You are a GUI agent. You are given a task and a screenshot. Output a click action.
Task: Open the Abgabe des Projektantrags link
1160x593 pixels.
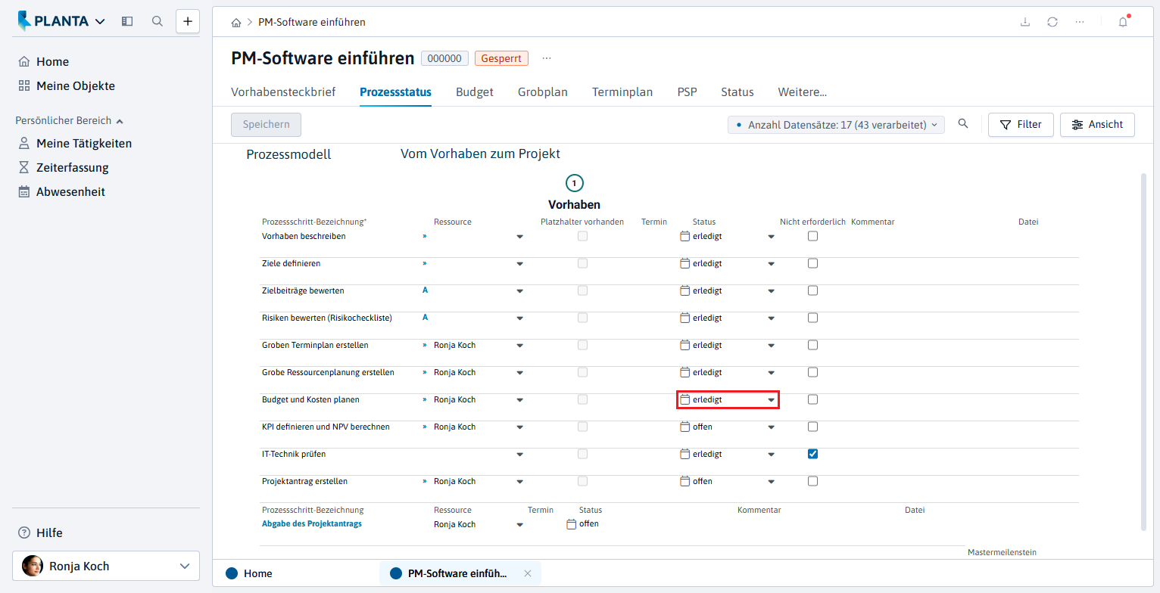pos(312,523)
